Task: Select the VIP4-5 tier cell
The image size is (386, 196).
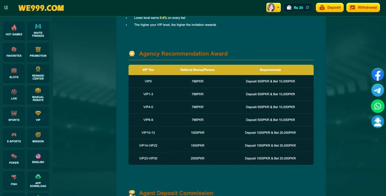Action: (148, 107)
